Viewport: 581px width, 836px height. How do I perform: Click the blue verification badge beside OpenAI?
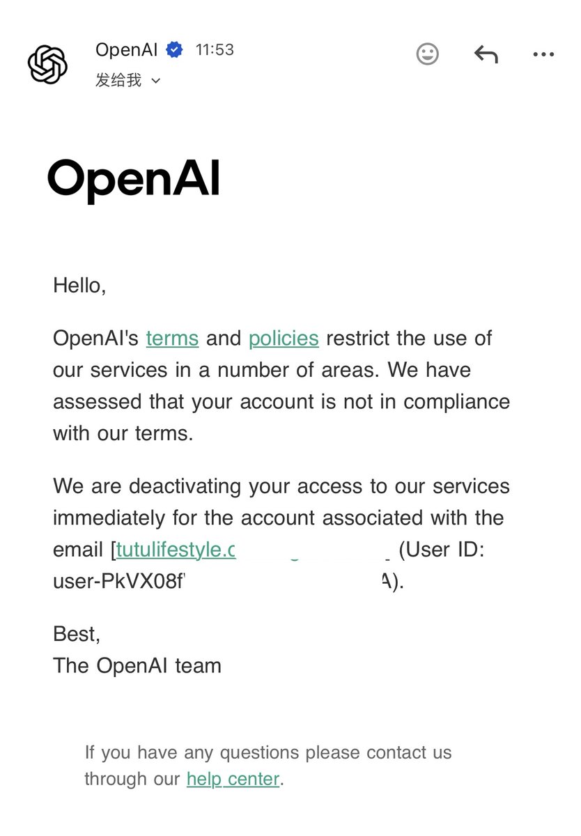[x=173, y=49]
